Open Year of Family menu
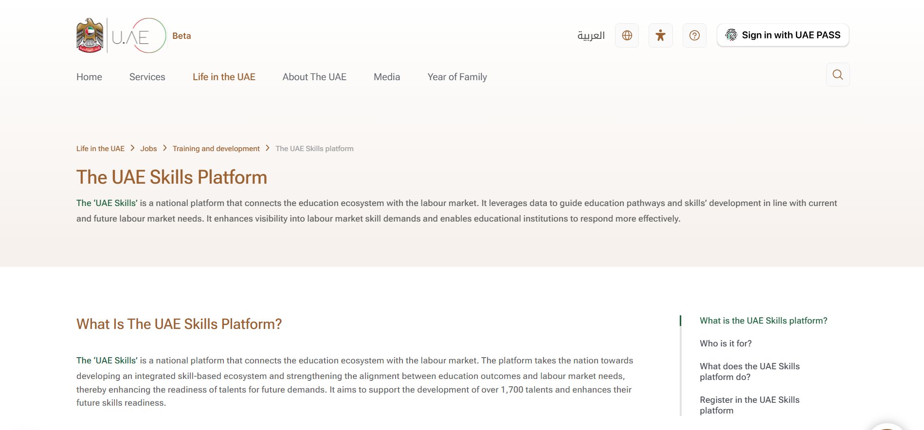 coord(457,77)
